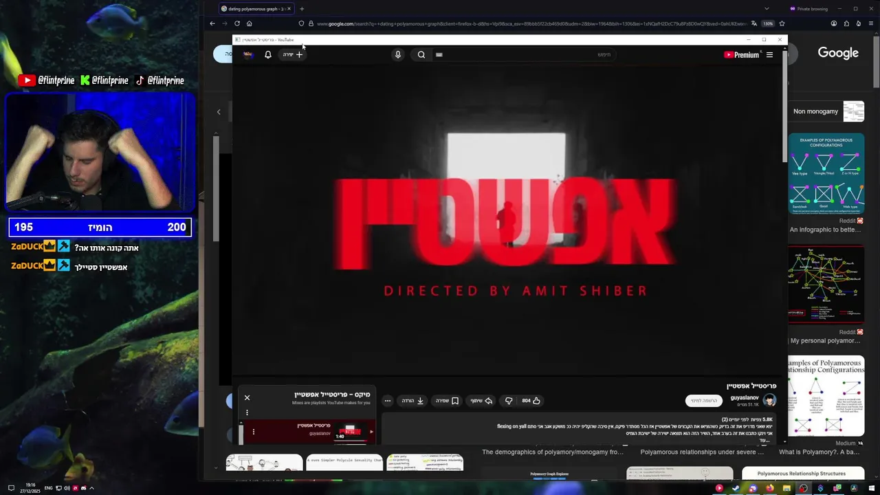Screen dimensions: 880x495
Task: Click the taskbar volume speaker icon
Action: point(67,488)
